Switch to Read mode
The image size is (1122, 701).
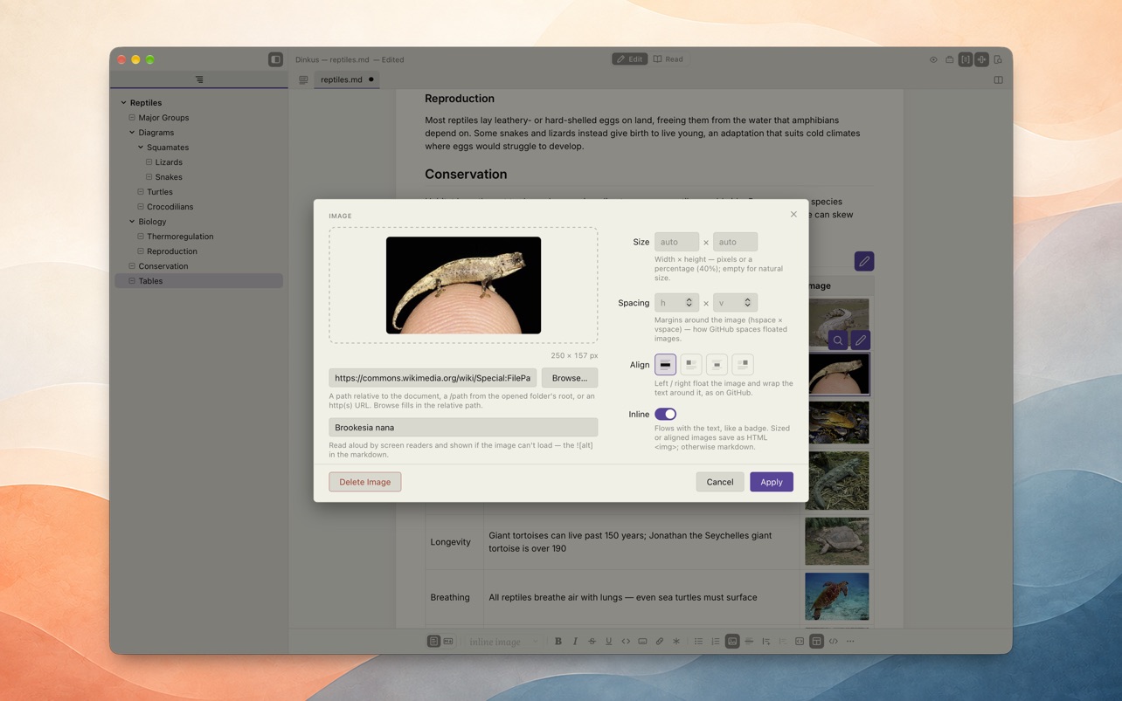[x=668, y=59]
